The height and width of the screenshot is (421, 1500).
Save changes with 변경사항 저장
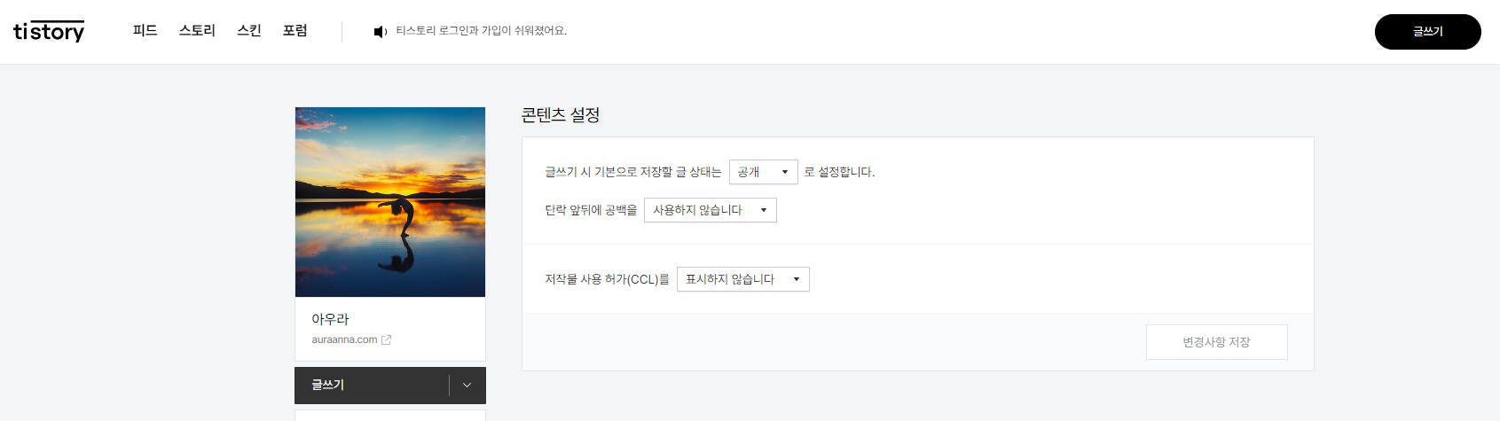click(x=1217, y=342)
